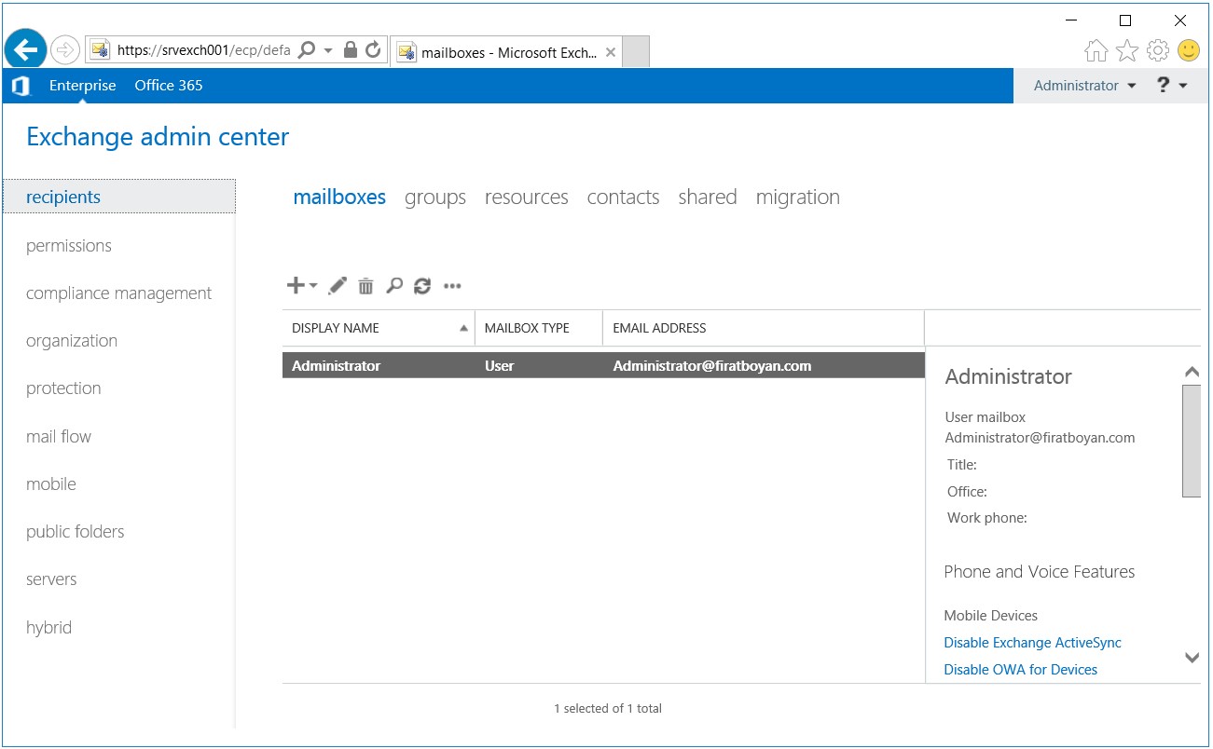Open organization in the left navigation
The image size is (1213, 749).
click(x=72, y=341)
